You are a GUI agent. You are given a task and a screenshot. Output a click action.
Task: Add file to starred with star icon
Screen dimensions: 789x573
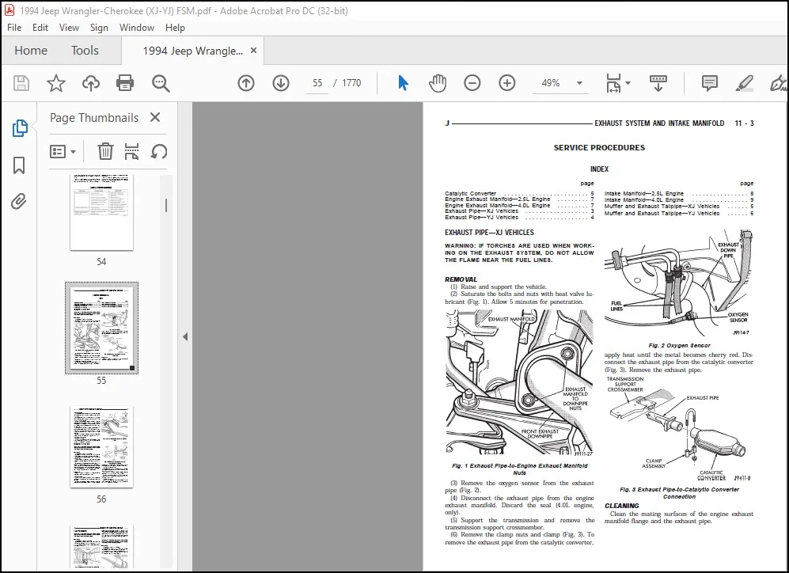(x=56, y=83)
